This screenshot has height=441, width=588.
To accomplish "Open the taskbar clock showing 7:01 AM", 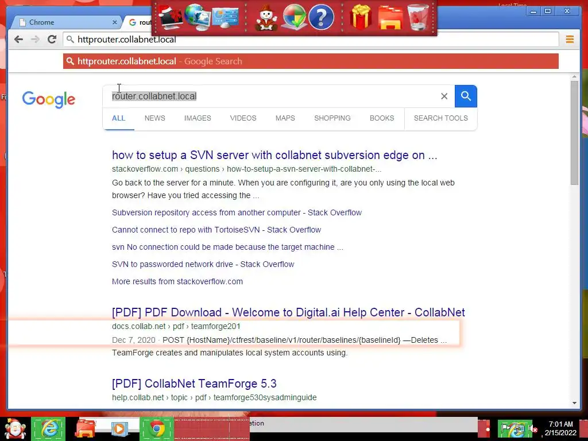I will (561, 428).
